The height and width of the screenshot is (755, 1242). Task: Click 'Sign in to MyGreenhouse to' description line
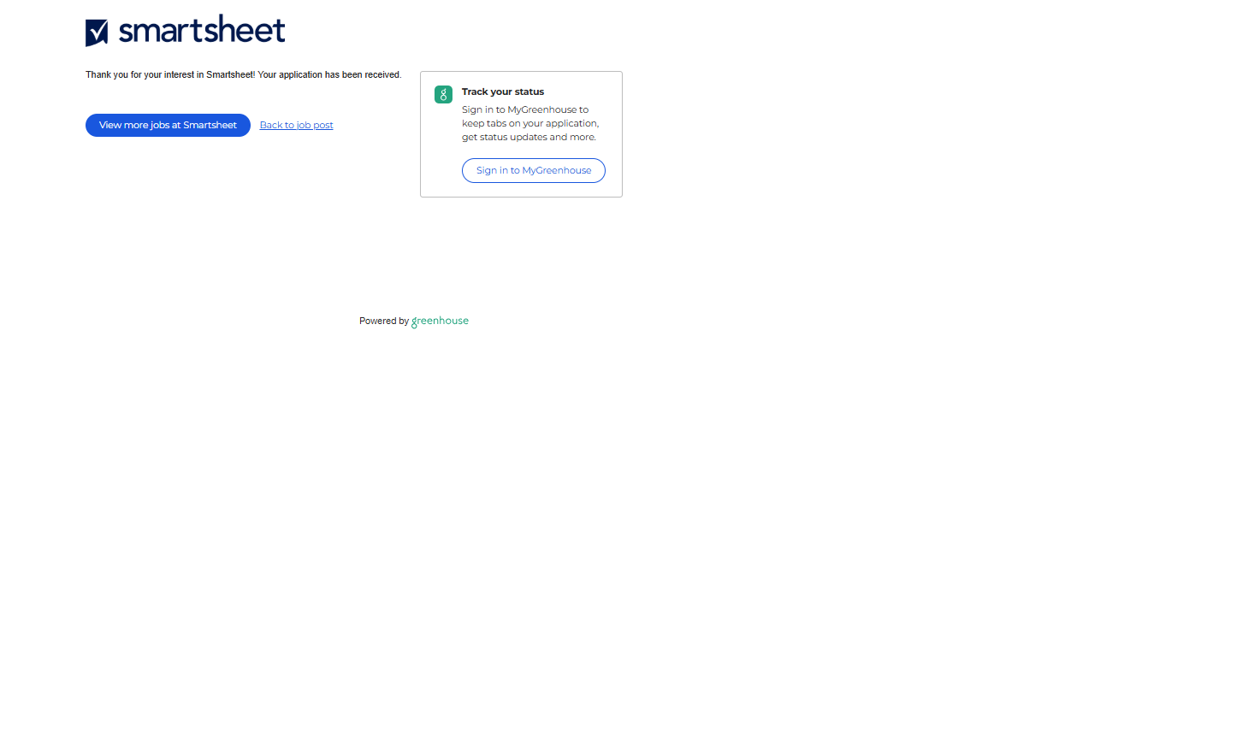point(524,110)
